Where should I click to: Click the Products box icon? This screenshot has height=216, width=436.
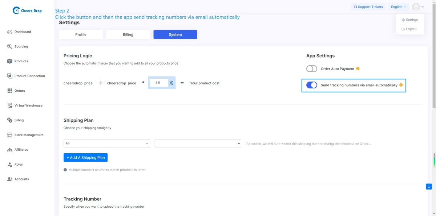pos(10,61)
